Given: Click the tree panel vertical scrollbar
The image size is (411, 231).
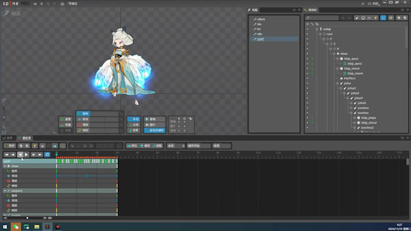Looking at the screenshot, I should point(406,37).
